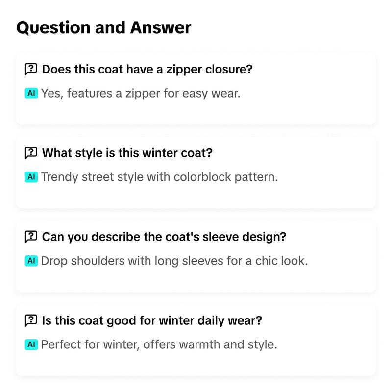
Task: Click question icon beside sleeve design question
Action: (31, 237)
